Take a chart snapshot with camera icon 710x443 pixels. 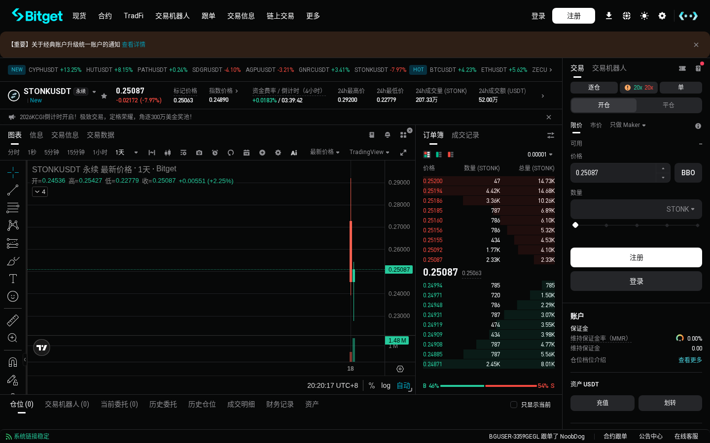tap(199, 153)
